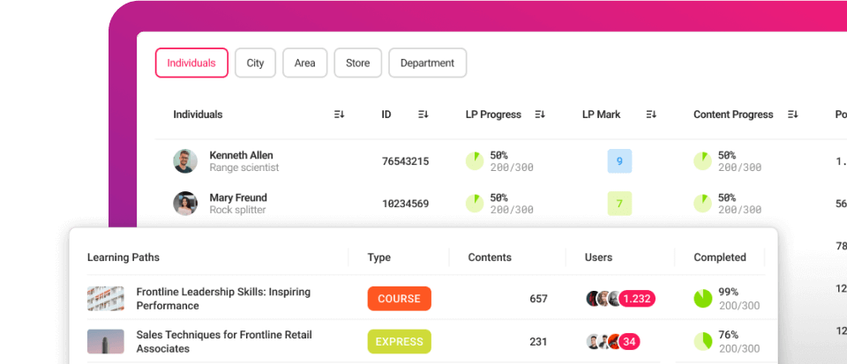Viewport: 847px width, 364px height.
Task: Select the Department tab
Action: [427, 63]
